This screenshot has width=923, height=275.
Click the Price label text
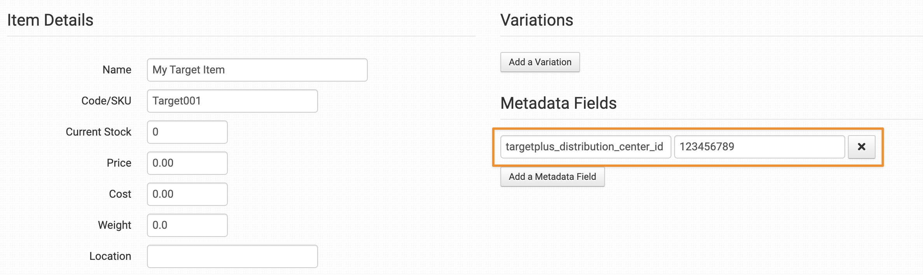click(119, 163)
